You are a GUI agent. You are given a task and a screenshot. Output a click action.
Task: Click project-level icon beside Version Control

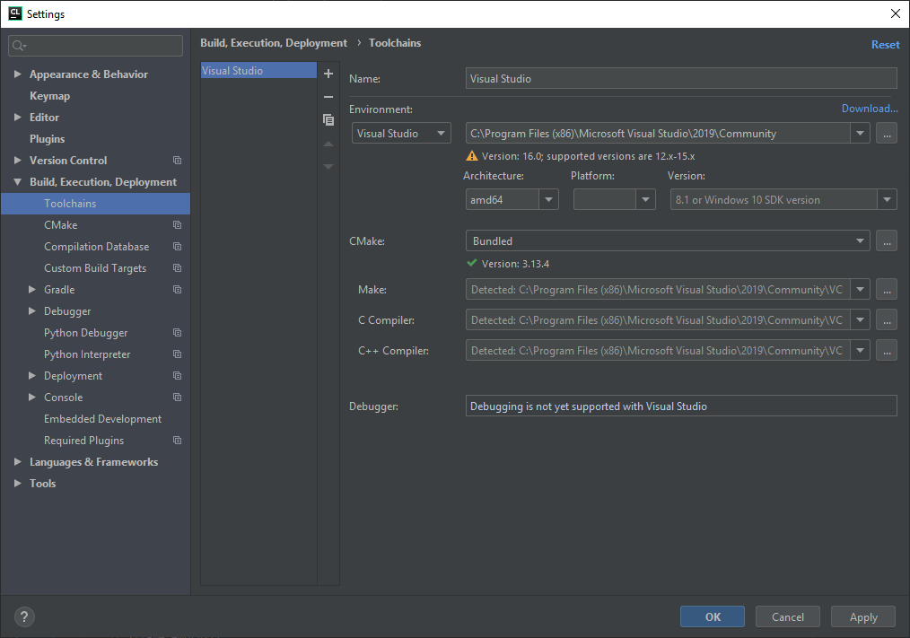coord(177,161)
